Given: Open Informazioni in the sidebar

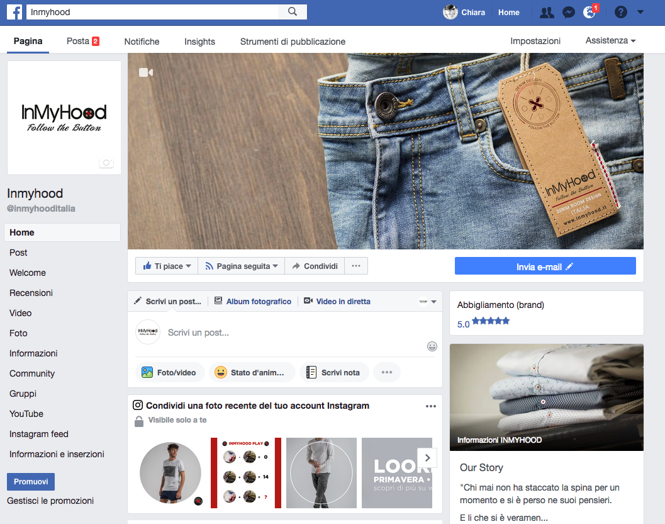Looking at the screenshot, I should tap(33, 353).
